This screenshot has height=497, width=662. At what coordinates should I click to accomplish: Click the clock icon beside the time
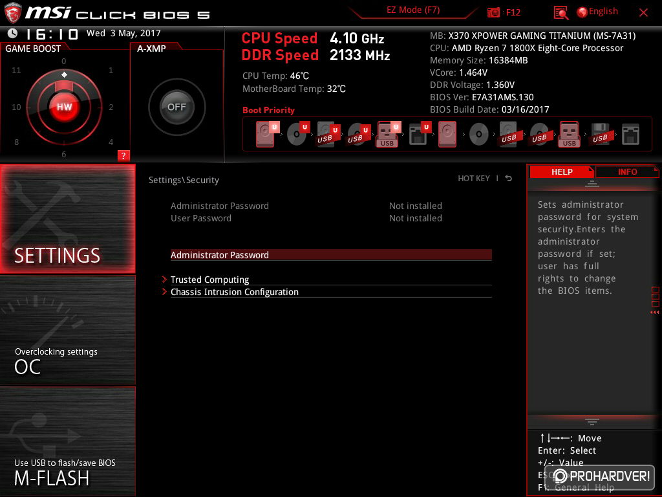13,33
